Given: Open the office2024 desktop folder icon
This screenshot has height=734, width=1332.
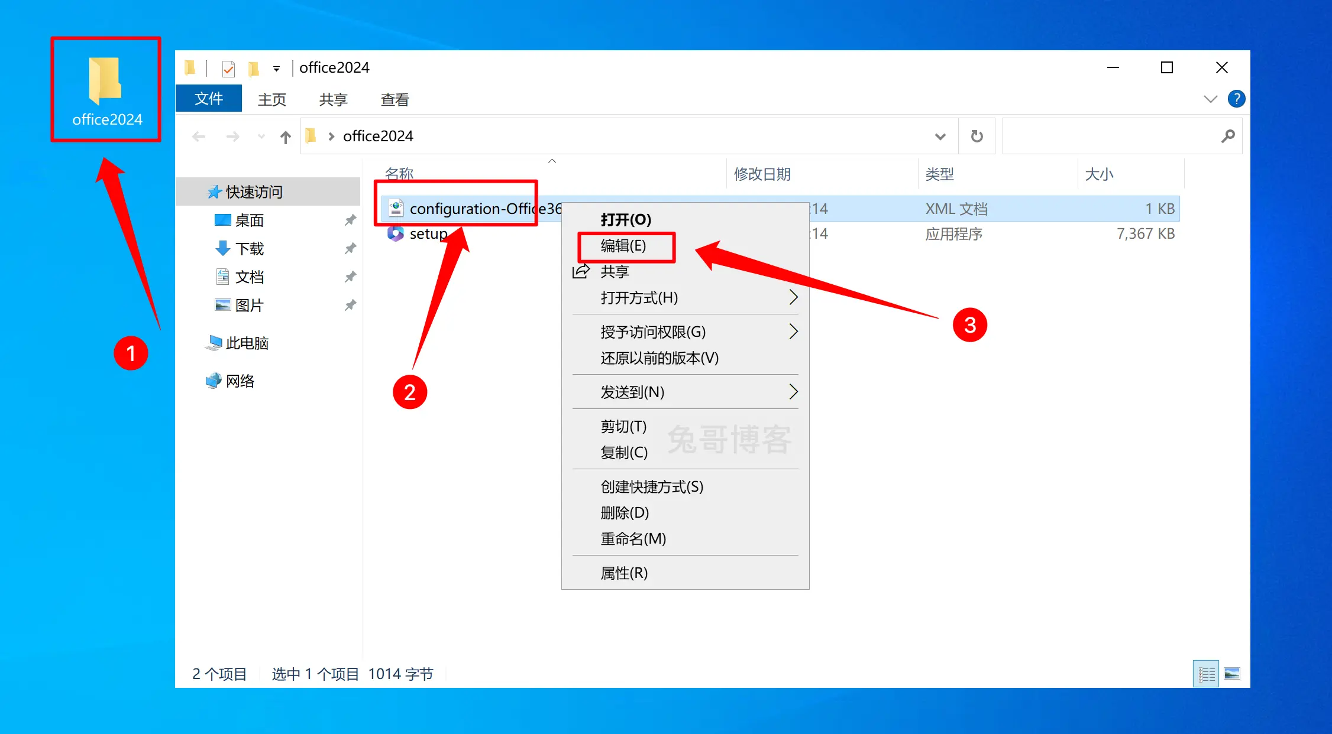Looking at the screenshot, I should pos(106,90).
